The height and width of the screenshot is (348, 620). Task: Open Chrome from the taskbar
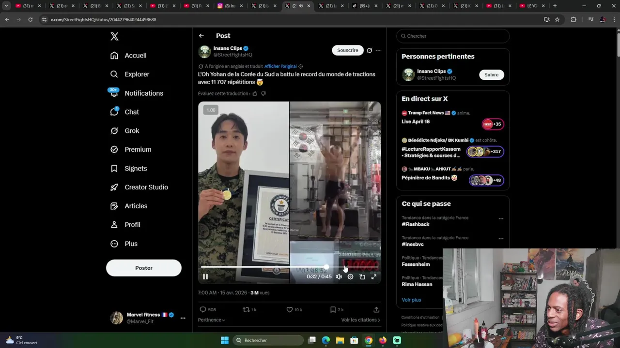pyautogui.click(x=369, y=340)
